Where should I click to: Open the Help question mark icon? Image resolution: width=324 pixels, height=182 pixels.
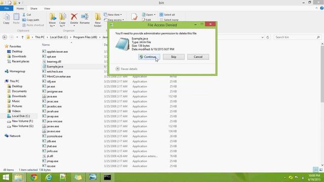(x=322, y=8)
